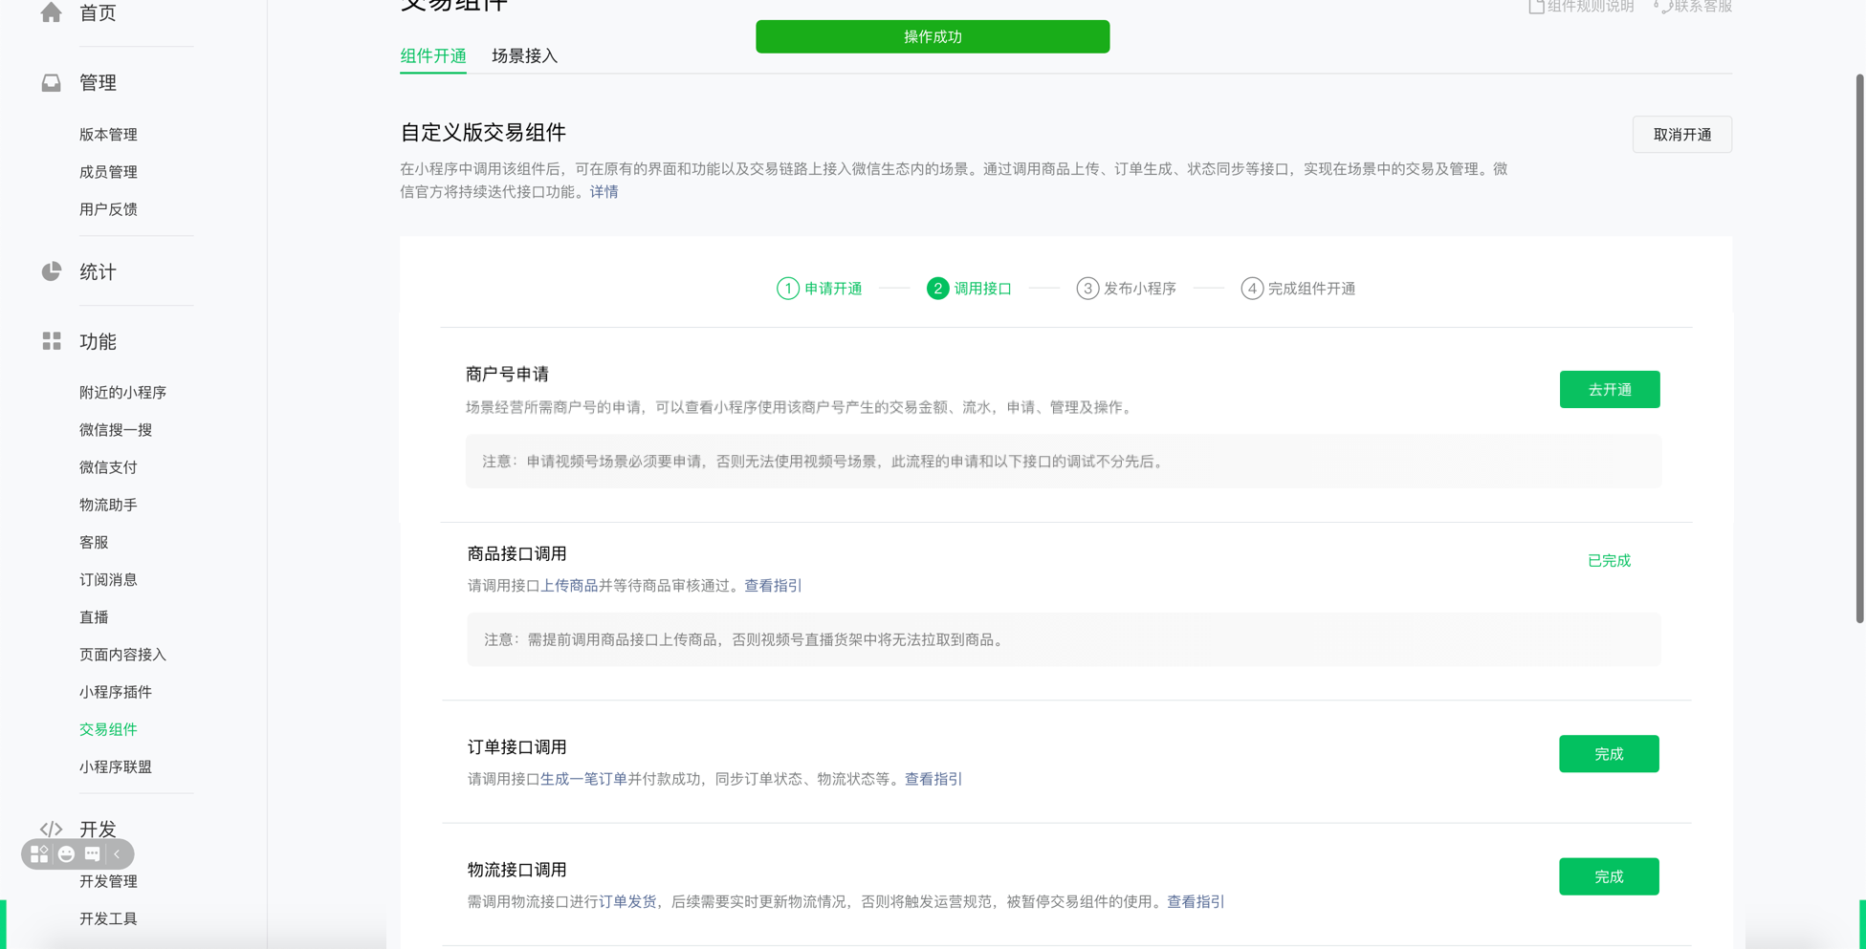Click step 3 发布小程序 in the progress stepper

(x=1127, y=289)
